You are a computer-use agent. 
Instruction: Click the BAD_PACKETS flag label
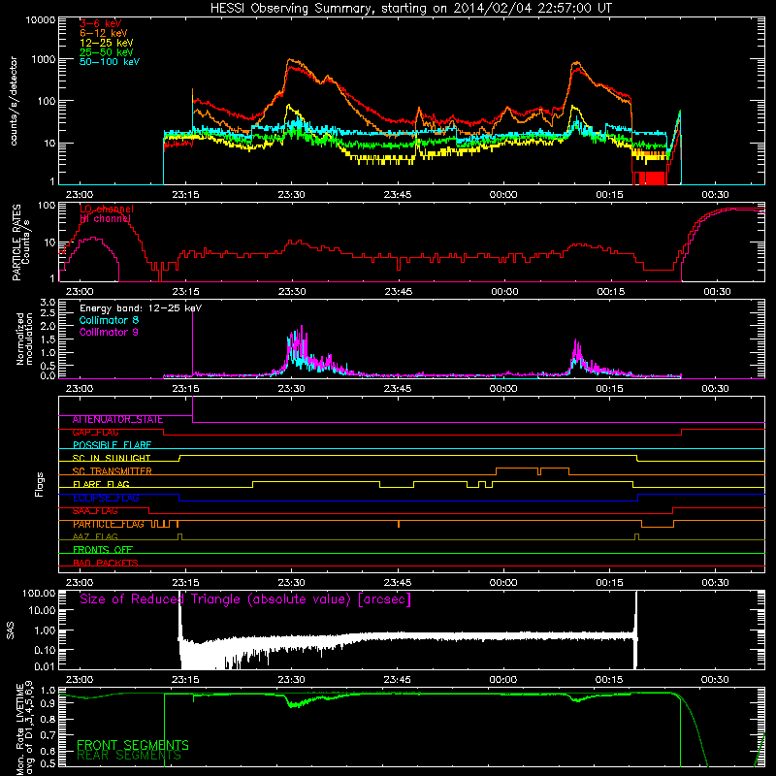pos(106,563)
